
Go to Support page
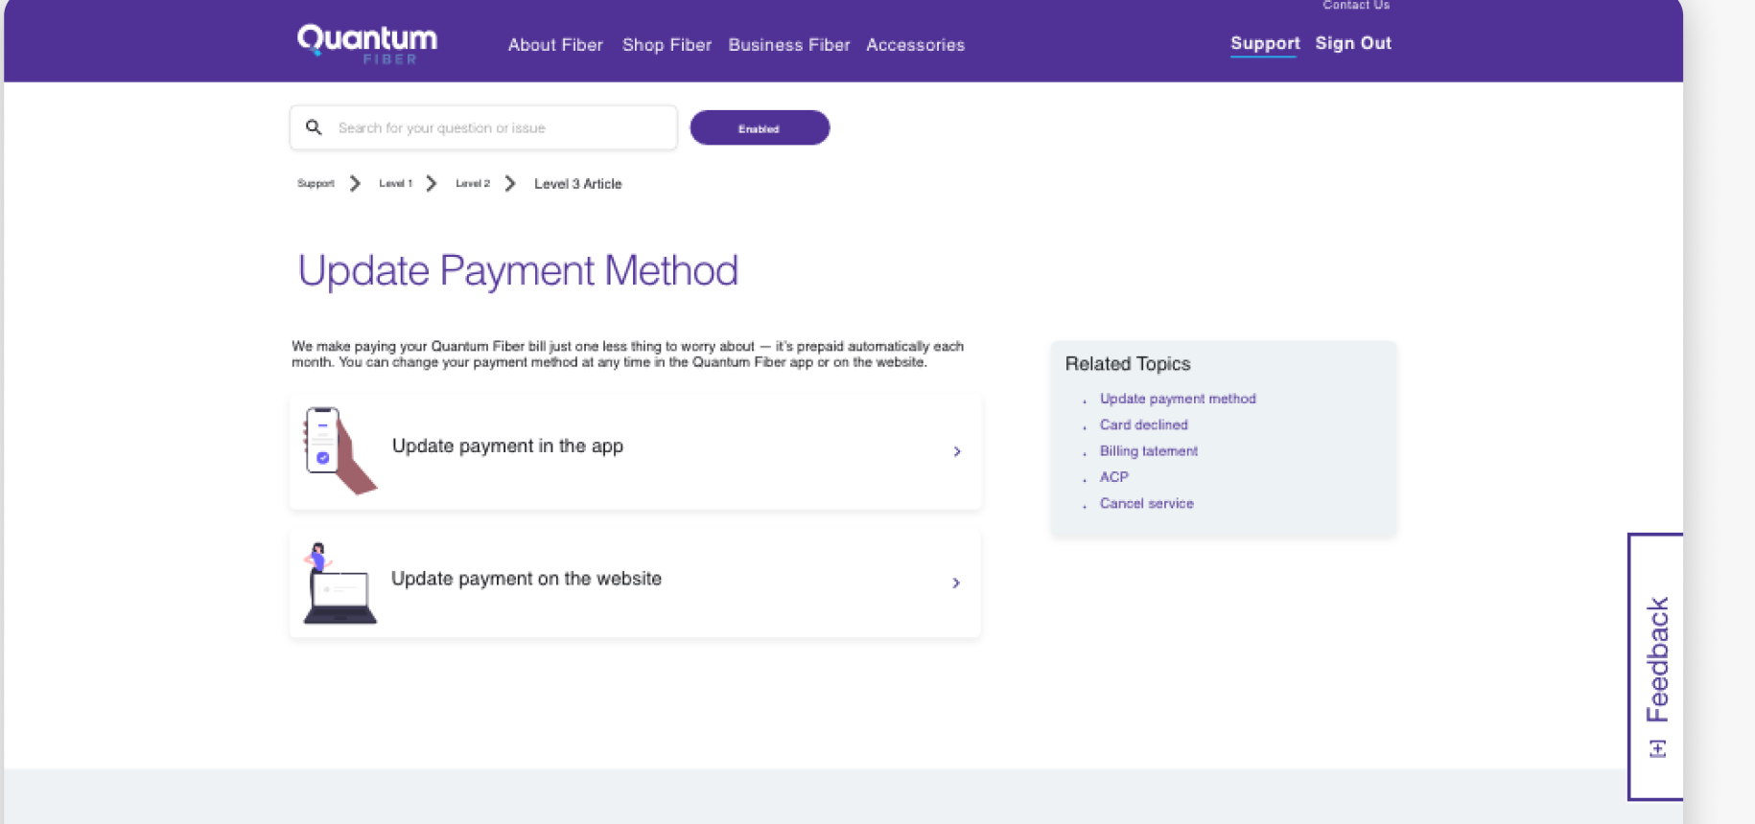pos(1265,43)
